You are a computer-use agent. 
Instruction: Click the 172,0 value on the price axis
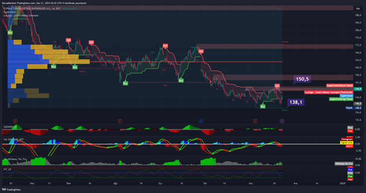click(x=358, y=45)
